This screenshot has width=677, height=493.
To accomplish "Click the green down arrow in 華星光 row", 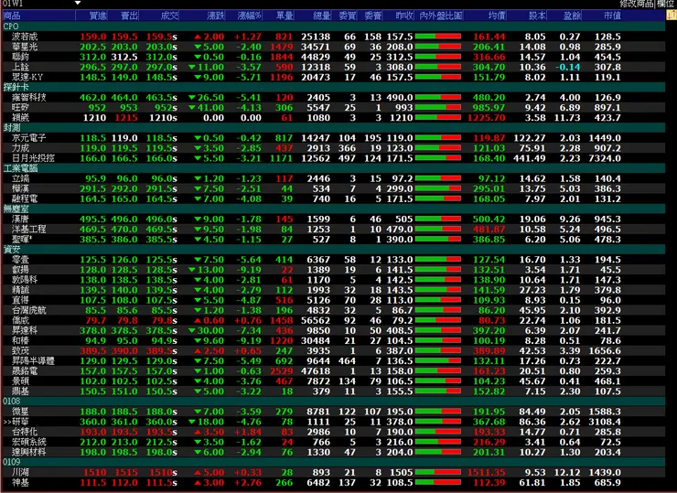I will (x=198, y=47).
